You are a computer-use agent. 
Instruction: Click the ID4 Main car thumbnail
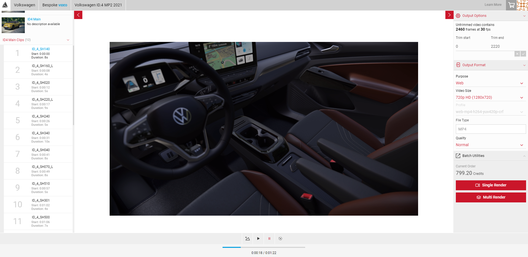point(13,25)
